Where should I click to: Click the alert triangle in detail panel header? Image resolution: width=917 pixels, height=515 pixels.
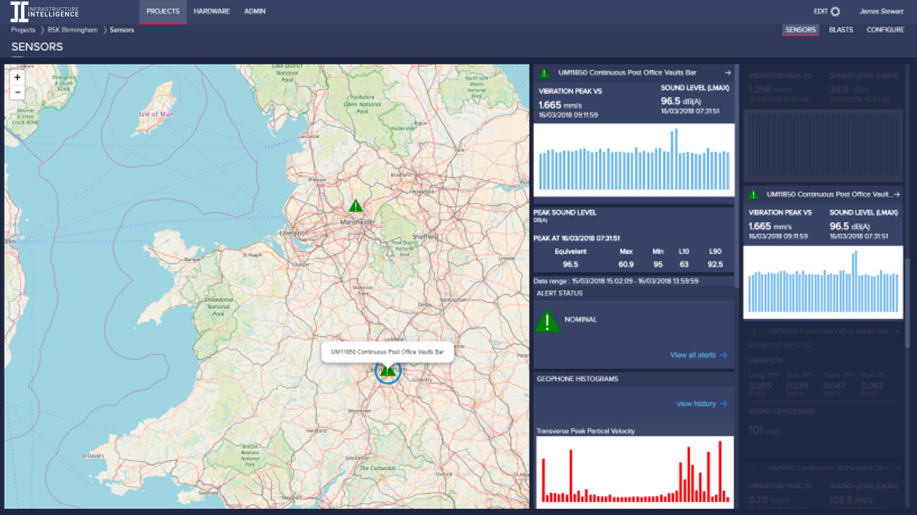[544, 73]
